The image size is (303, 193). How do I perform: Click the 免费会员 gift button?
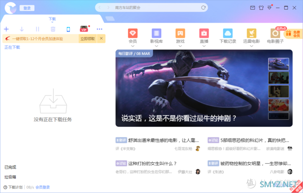coord(293,33)
